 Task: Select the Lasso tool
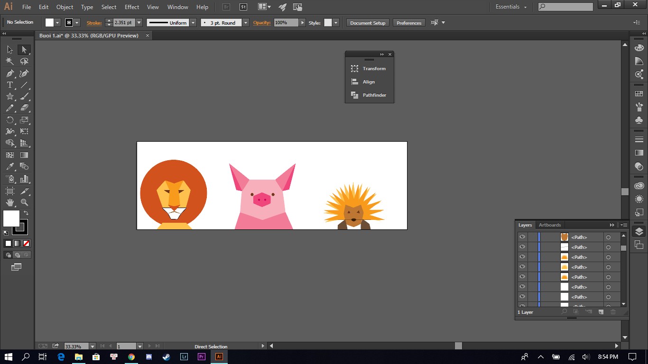point(24,61)
